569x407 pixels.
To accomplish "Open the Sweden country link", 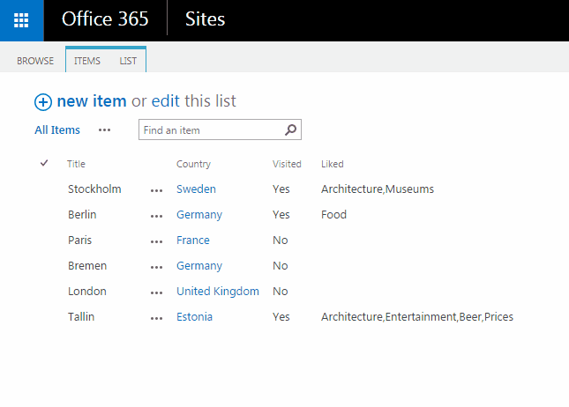I will pos(196,189).
